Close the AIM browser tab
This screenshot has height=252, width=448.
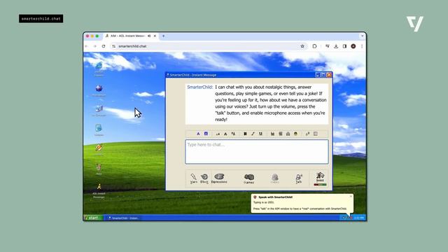point(155,36)
